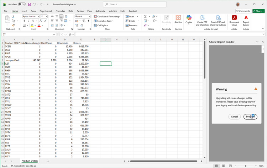
Task: Open the Name Box dropdown arrow
Action: pos(54,34)
